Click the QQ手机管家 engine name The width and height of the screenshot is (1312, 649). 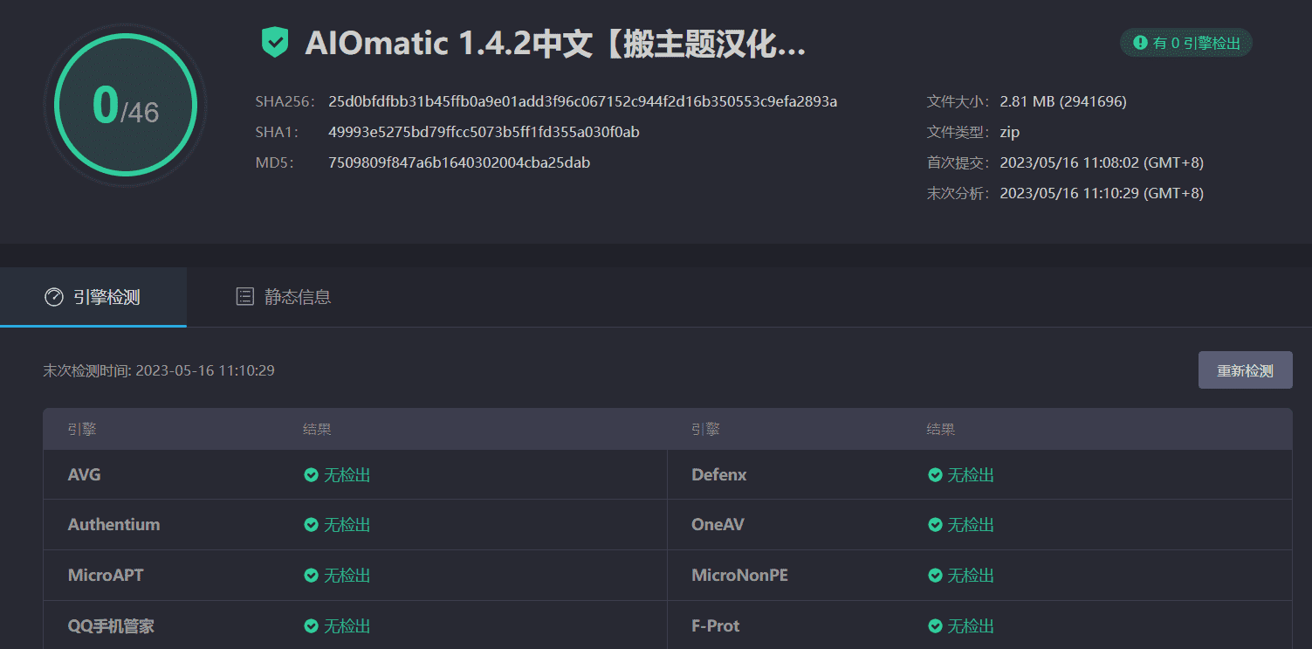coord(112,626)
